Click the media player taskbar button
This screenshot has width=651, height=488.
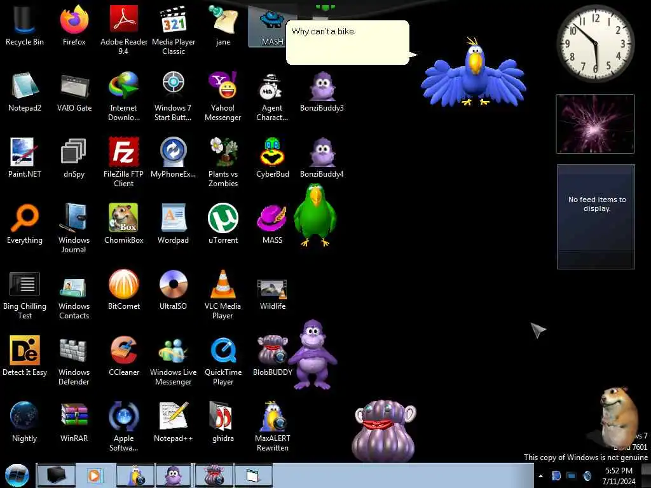pyautogui.click(x=95, y=475)
